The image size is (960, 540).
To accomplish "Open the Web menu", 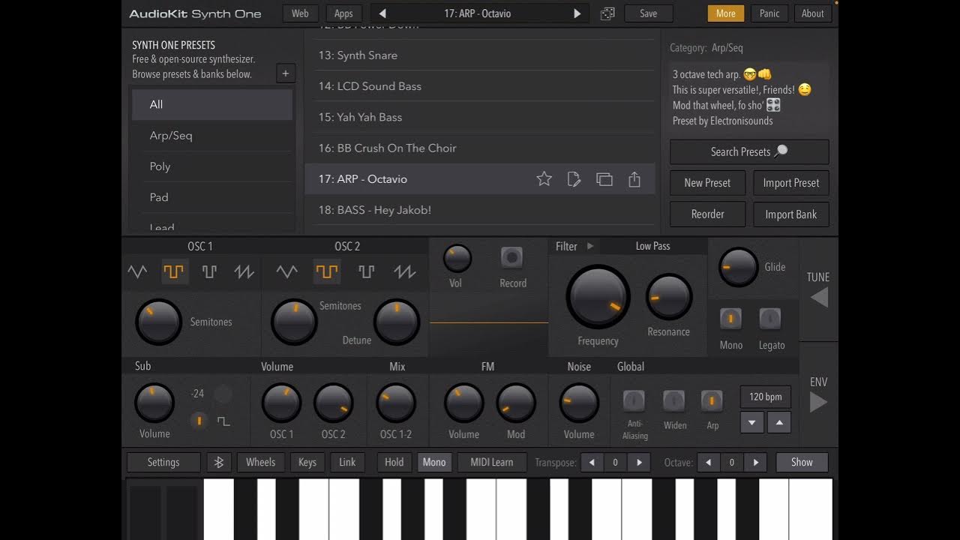I will (300, 13).
